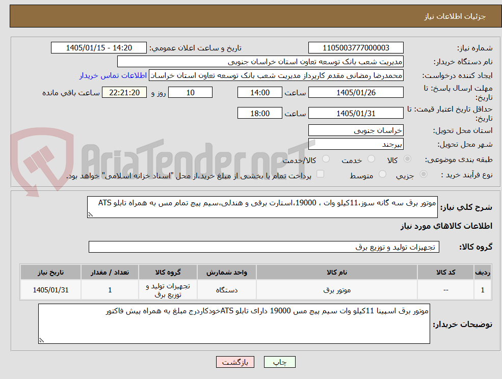Click the goods group field تجهیزات تولید و توزیع برق
Image resolution: width=502 pixels, height=379 pixels.
(264, 247)
